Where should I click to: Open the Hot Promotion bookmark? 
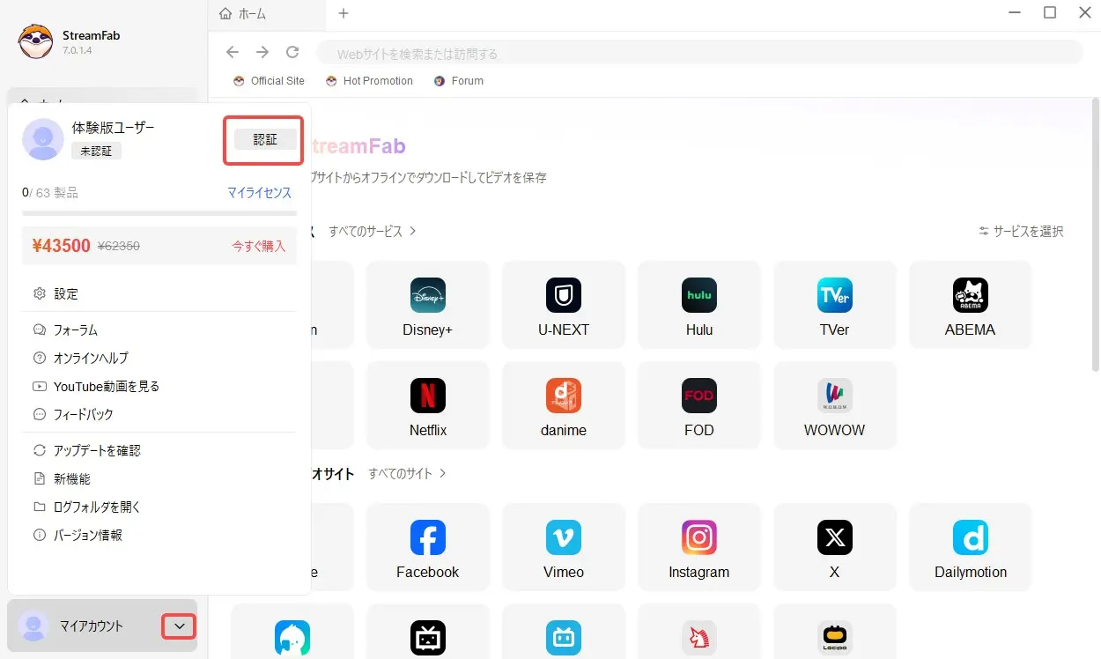click(x=369, y=80)
